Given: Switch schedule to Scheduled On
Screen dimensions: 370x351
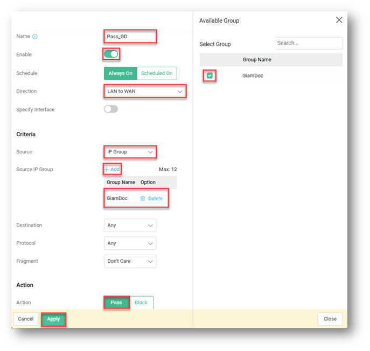Looking at the screenshot, I should click(157, 73).
